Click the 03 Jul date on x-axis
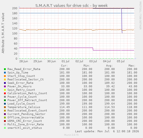 pos(93,61)
